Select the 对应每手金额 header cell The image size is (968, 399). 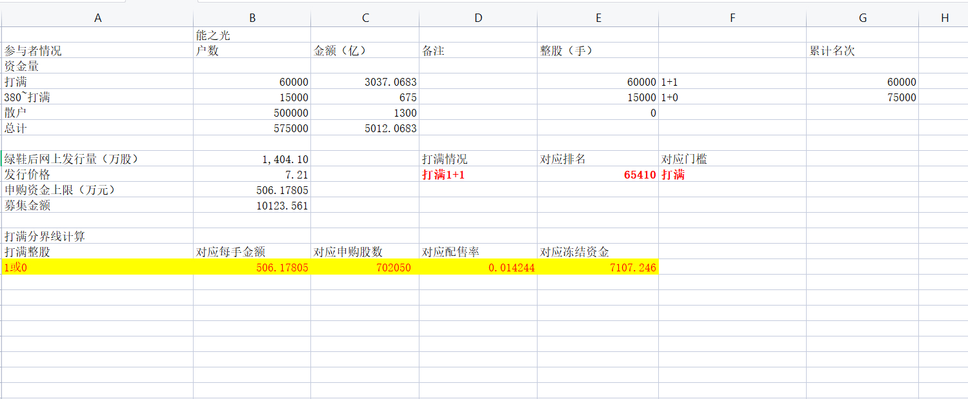pyautogui.click(x=252, y=252)
